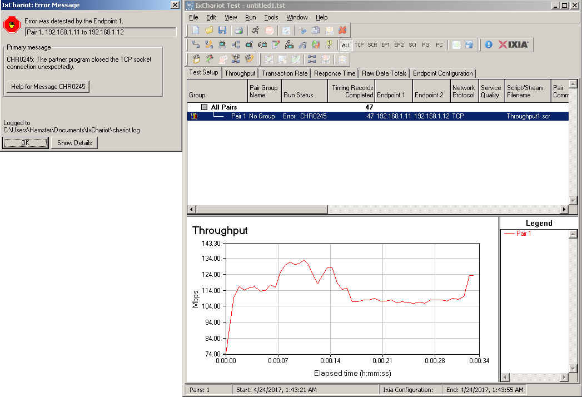Switch to the Raw Data Totals tab
Image resolution: width=582 pixels, height=397 pixels.
coord(384,73)
